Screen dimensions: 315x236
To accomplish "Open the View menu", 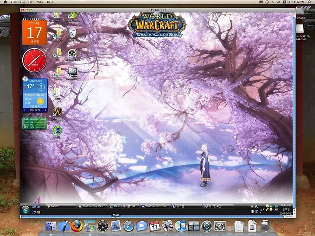I will tap(40, 2).
